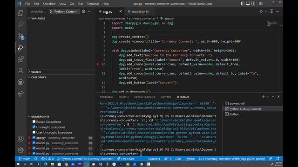The height and width of the screenshot is (167, 298).
Task: Split the editor to the right
Action: coord(271,11)
